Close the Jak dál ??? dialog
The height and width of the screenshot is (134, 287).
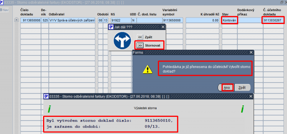(163, 27)
